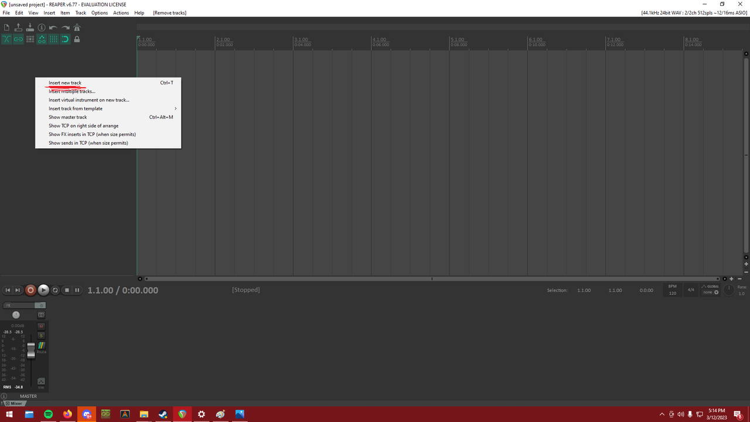Open the Insert menu
Viewport: 750px width, 422px height.
(x=49, y=13)
